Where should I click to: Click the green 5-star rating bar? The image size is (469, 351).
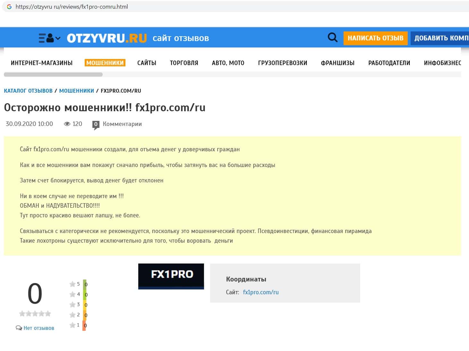click(x=85, y=284)
